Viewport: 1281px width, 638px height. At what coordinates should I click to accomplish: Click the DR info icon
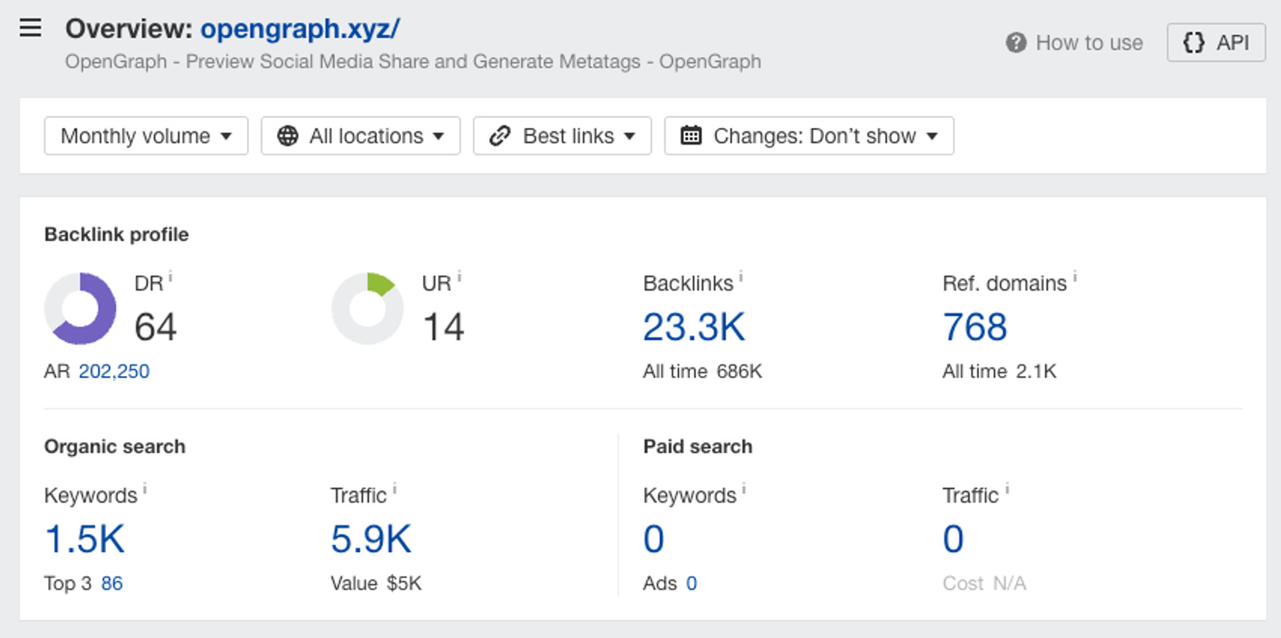(x=170, y=277)
